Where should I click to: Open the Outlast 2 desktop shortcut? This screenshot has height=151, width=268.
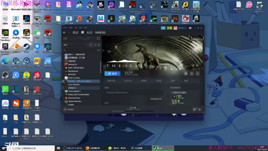pyautogui.click(x=111, y=20)
